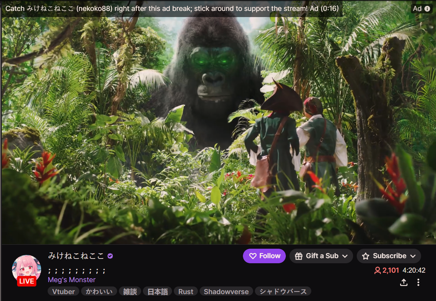The height and width of the screenshot is (301, 436).
Task: Click the Ad info icon
Action: (427, 9)
